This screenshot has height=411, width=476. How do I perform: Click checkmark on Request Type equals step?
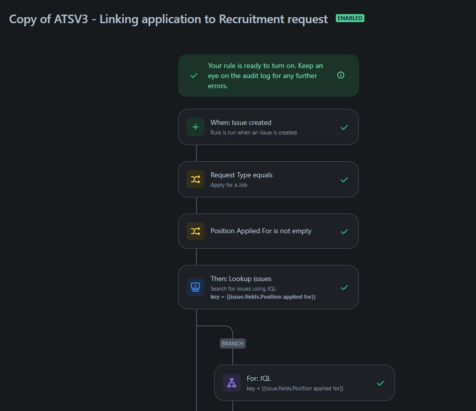[344, 180]
